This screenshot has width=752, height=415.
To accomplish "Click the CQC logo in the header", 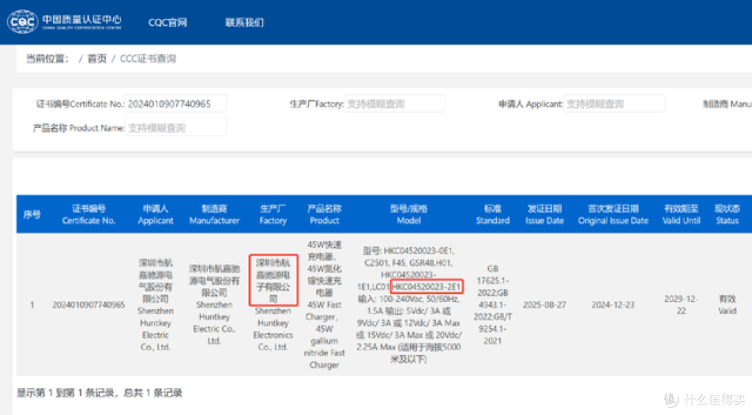I will (64, 22).
